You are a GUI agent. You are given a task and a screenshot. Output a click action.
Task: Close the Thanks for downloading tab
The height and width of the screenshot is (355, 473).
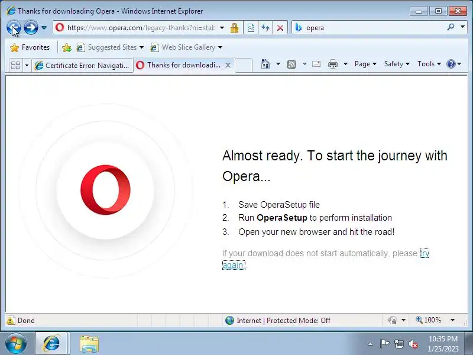tap(228, 65)
